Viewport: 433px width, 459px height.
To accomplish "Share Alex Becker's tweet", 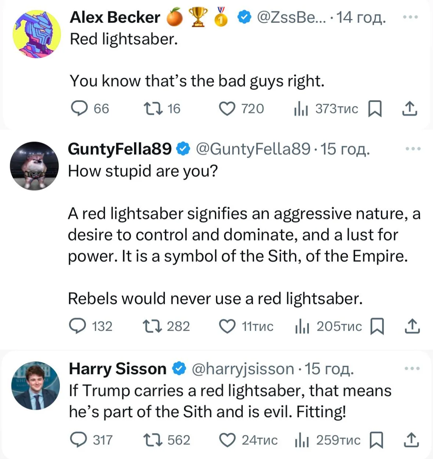I will pyautogui.click(x=409, y=109).
